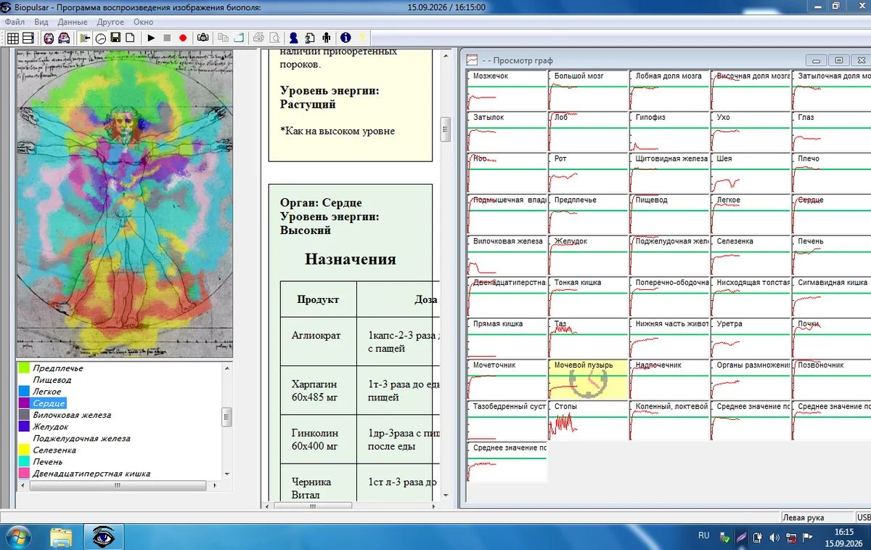Open the Другое menu

[110, 22]
